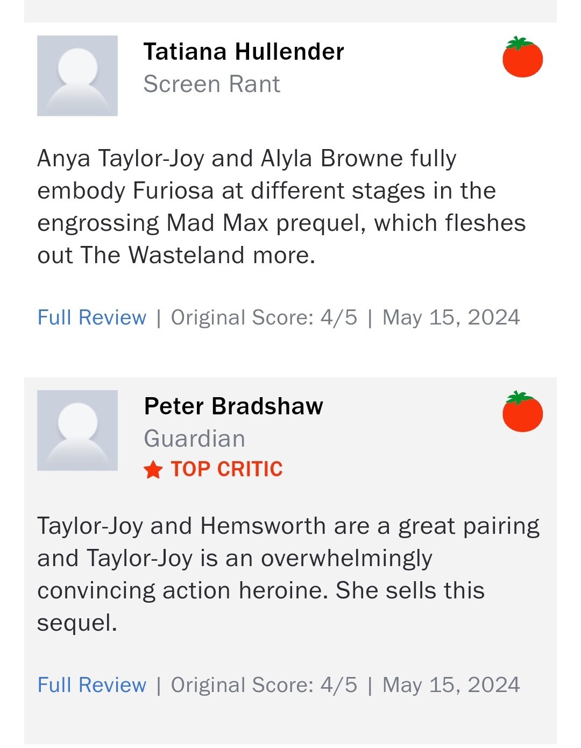Viewport: 581px width, 748px height.
Task: Click the May 15, 2024 date on Bradshaw's review
Action: tap(451, 685)
